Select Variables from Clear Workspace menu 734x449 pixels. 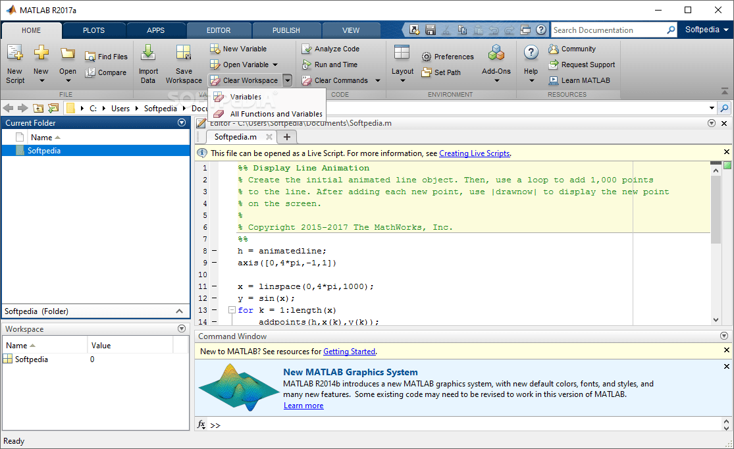(267, 97)
